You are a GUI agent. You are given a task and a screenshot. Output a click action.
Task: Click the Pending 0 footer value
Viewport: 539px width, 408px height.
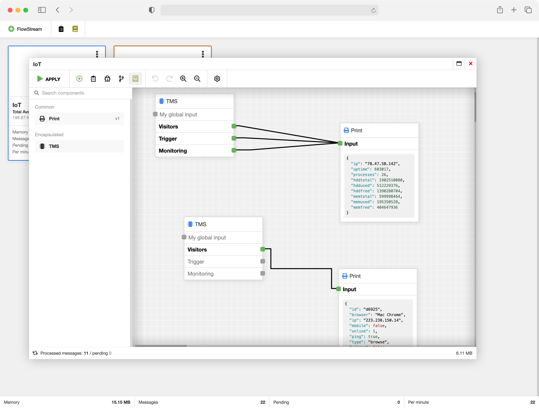[399, 402]
